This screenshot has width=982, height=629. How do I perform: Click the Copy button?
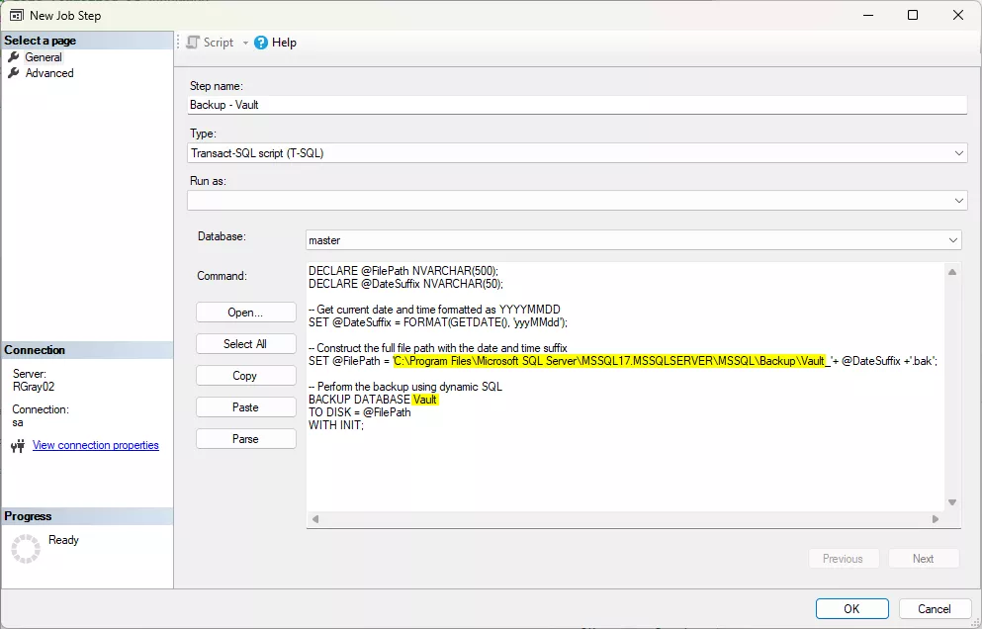(245, 375)
